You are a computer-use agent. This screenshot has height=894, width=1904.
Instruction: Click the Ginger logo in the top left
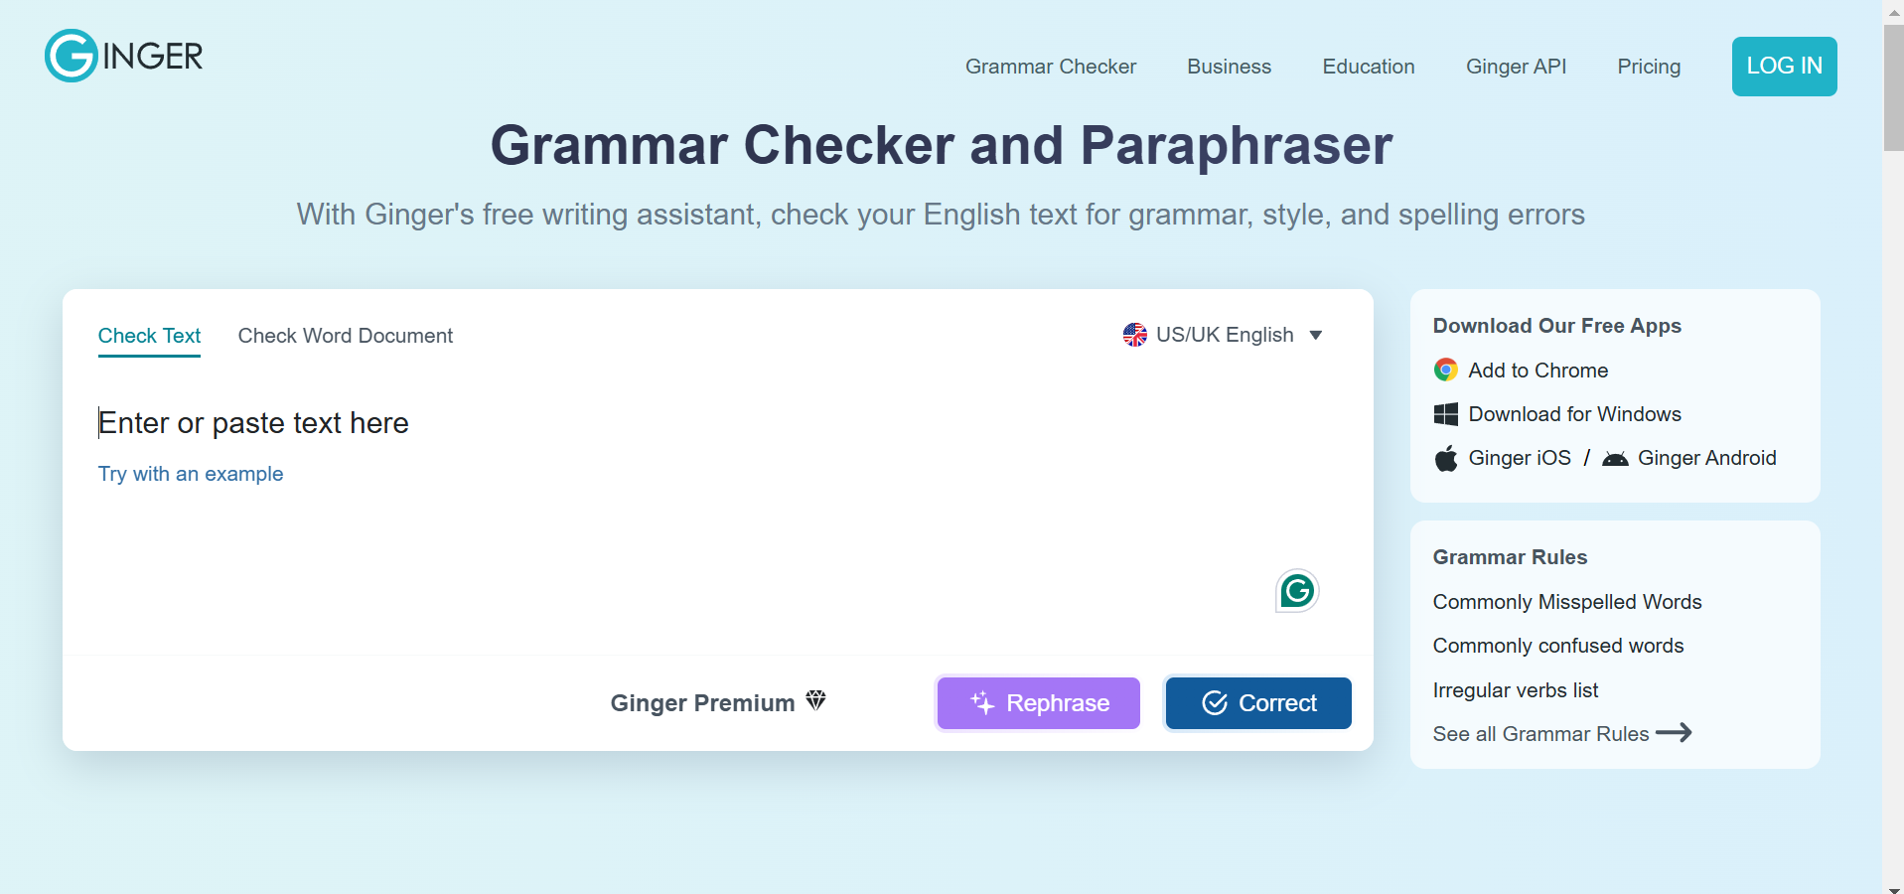[122, 56]
